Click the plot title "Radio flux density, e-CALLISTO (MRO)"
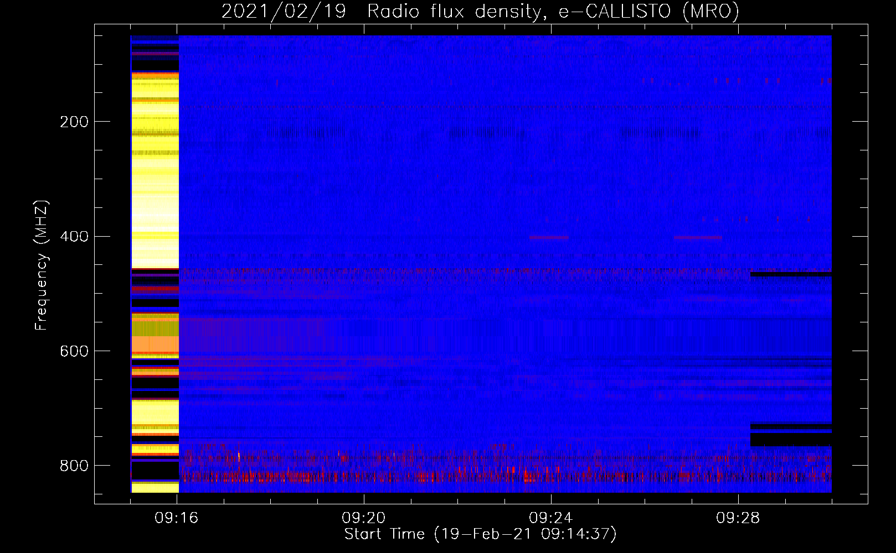Image resolution: width=896 pixels, height=553 pixels. point(553,11)
